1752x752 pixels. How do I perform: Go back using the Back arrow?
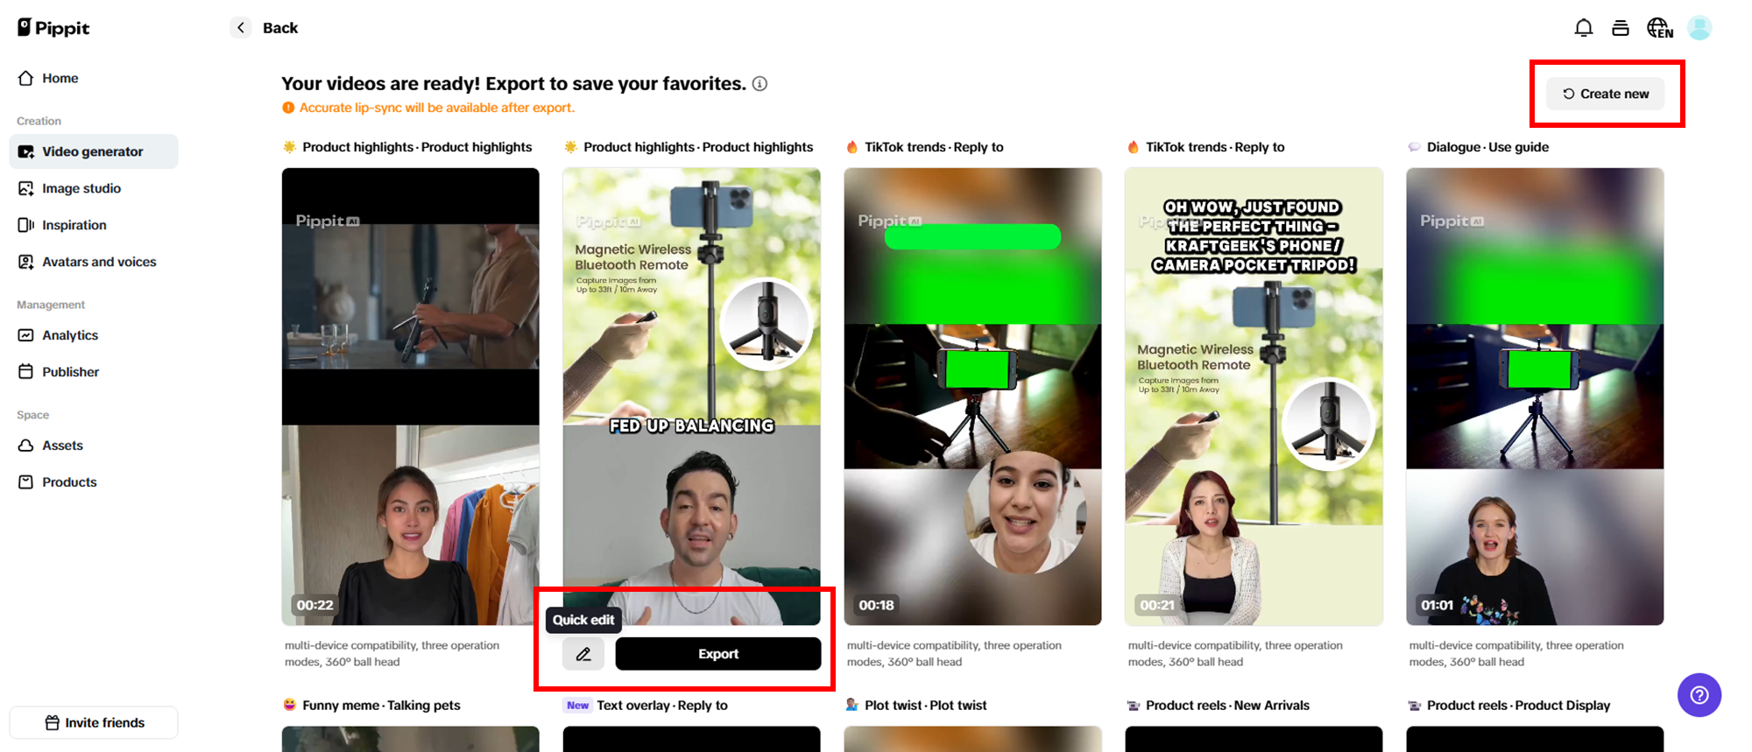[x=241, y=28]
